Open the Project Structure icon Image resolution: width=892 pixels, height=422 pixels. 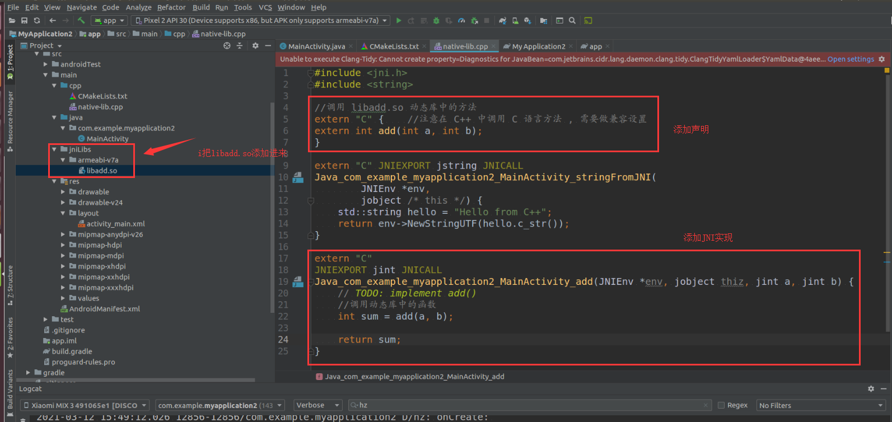pyautogui.click(x=544, y=21)
